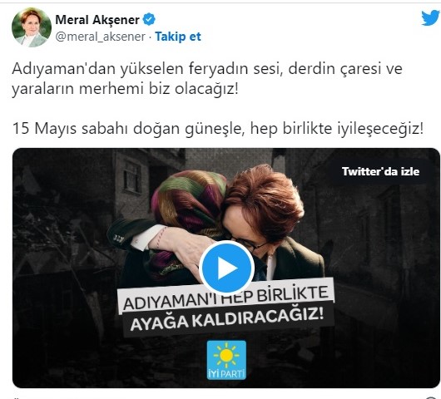Viewport: 441px width, 399px height.
Task: Play the video with the blue play button
Action: pyautogui.click(x=226, y=268)
